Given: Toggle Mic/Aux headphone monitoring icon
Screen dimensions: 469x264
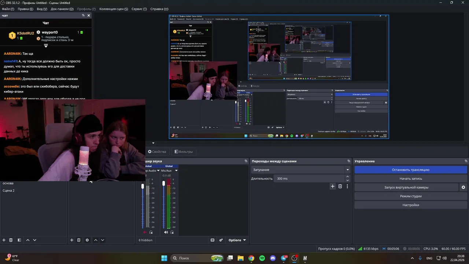Looking at the screenshot, I should 172,232.
